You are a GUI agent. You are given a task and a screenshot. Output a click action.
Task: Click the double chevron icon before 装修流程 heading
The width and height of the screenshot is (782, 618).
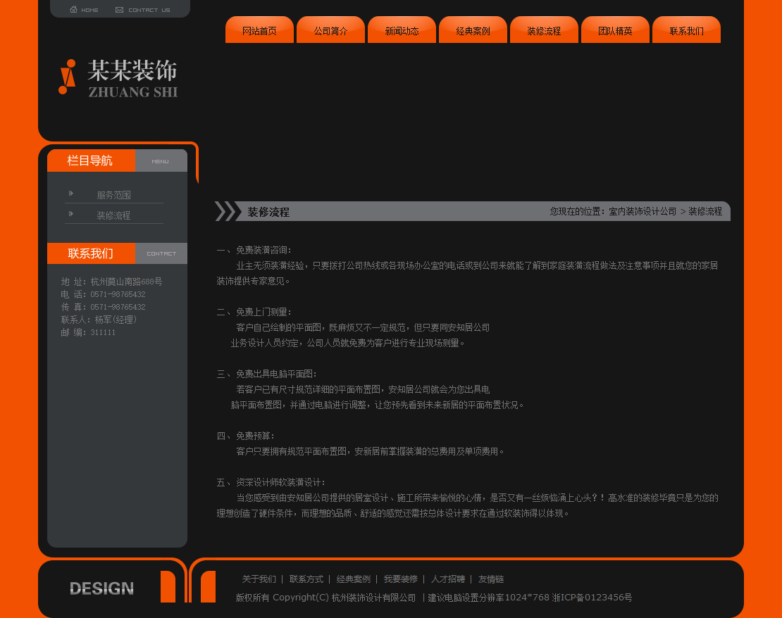(227, 210)
